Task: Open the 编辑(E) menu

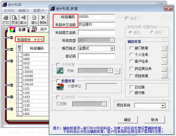Action: coord(24,11)
